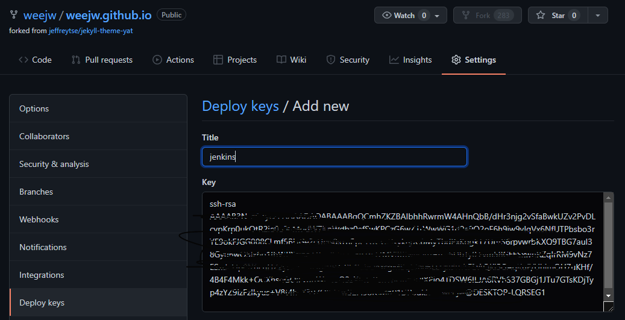Switch to the Code tab
625x320 pixels.
(35, 60)
